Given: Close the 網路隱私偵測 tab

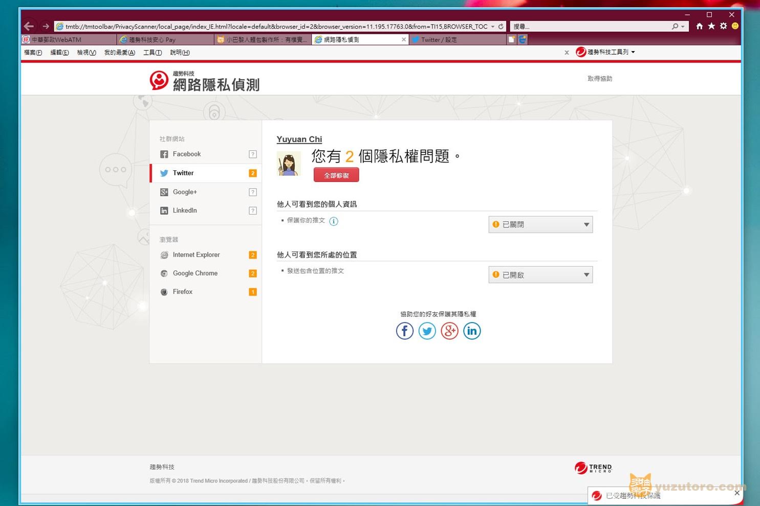Looking at the screenshot, I should click(x=404, y=39).
